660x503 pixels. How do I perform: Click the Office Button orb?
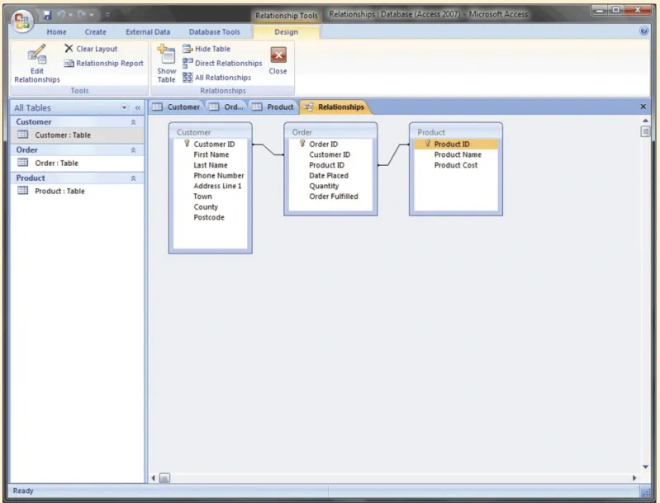(21, 21)
